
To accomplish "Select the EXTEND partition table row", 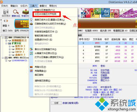I will [x=107, y=47].
